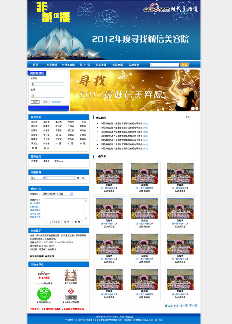Click the magnifier icon in the search box
The width and height of the screenshot is (232, 324).
(151, 65)
